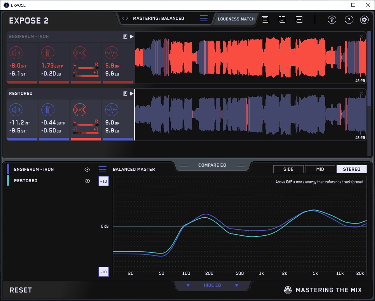This screenshot has width=375, height=301.
Task: Click the key license icon
Action: pyautogui.click(x=332, y=20)
